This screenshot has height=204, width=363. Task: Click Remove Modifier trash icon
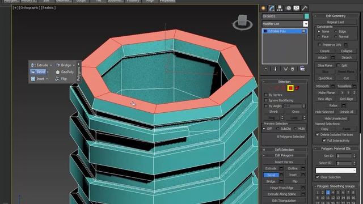point(293,69)
